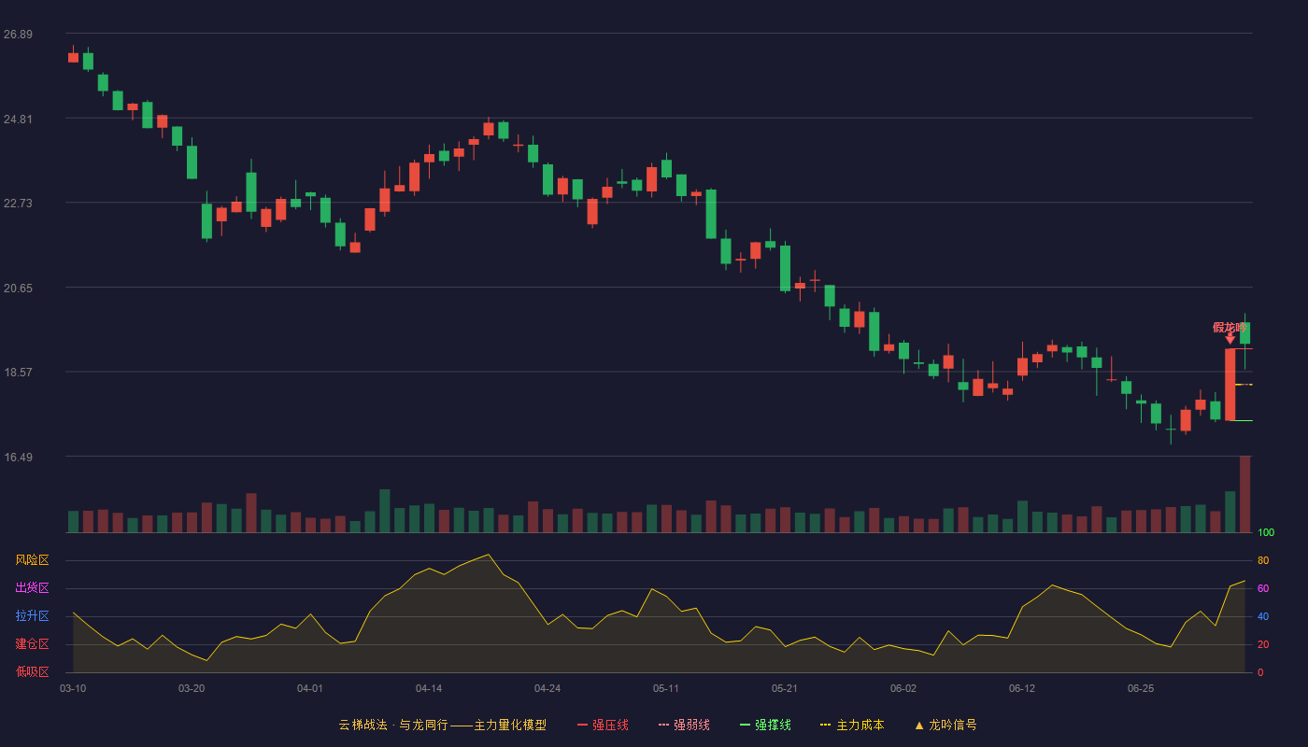Click the 22.73 price axis label

(18, 204)
